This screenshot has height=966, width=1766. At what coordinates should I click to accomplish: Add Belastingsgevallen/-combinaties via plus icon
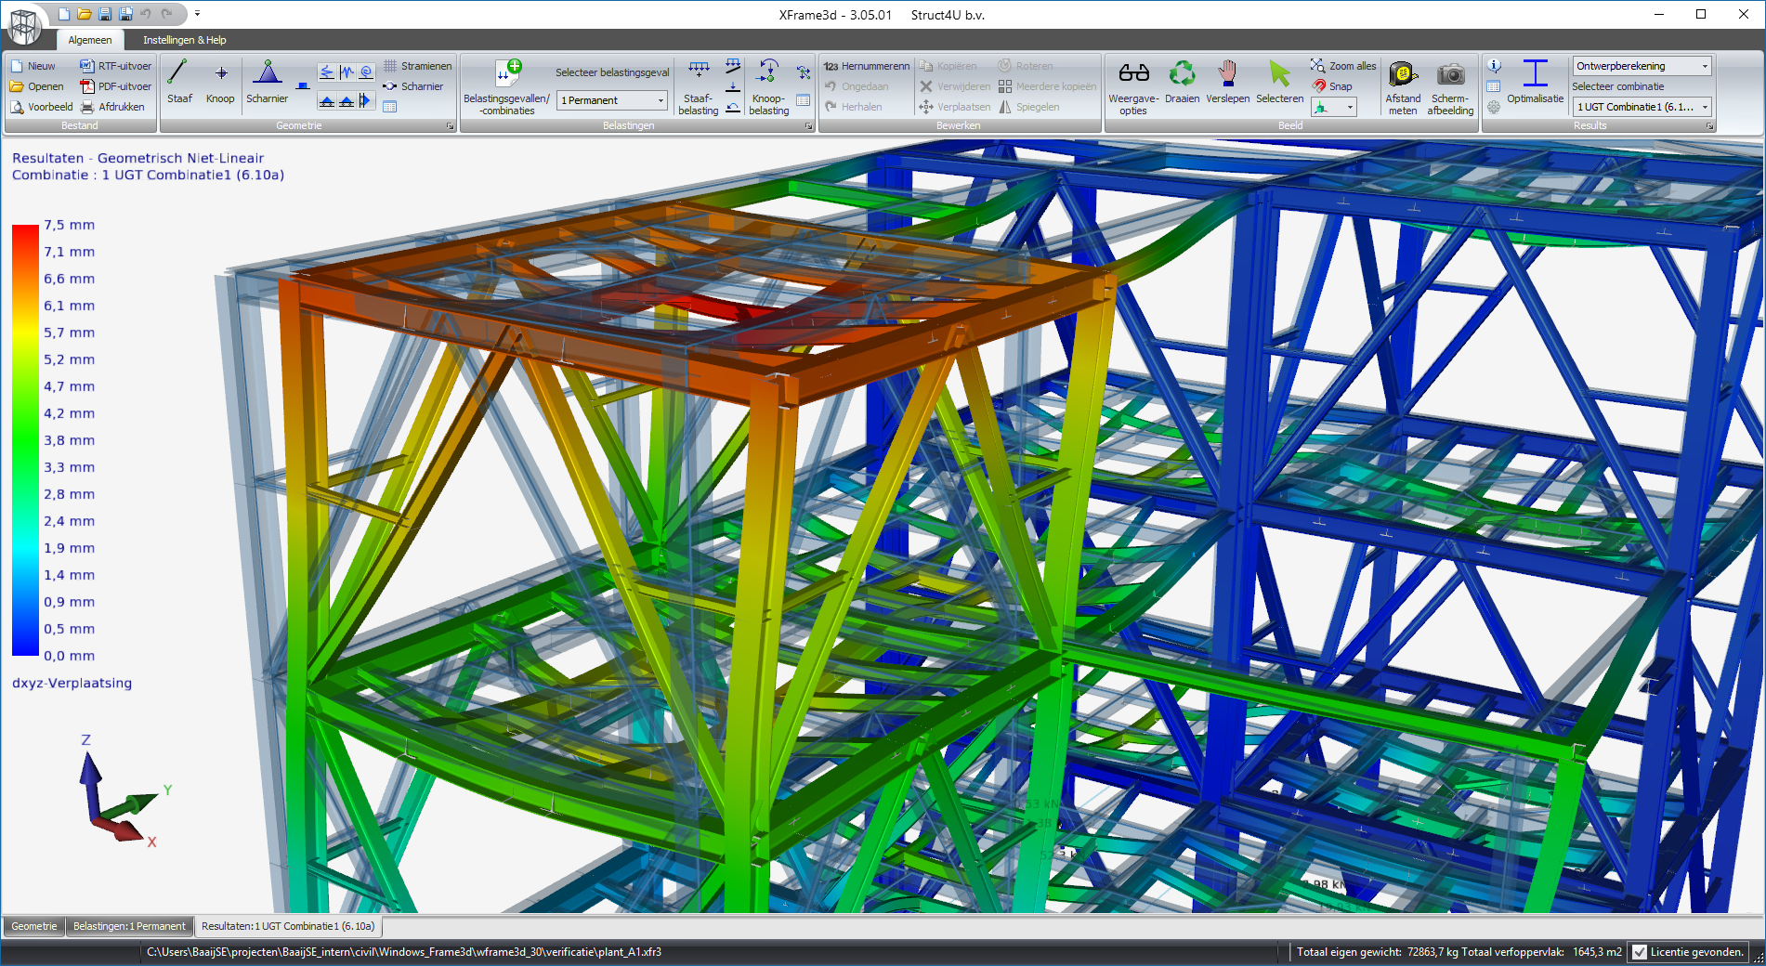click(507, 82)
